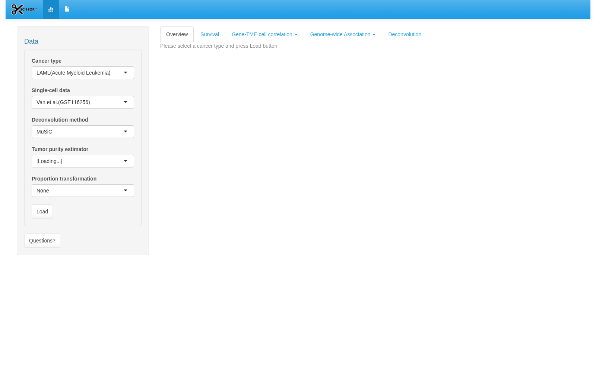Click the Data panel heading
Screen dimensions: 596x373
coord(31,41)
